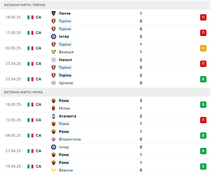
Task: Click the Verona club logo
Action: [x=54, y=170]
